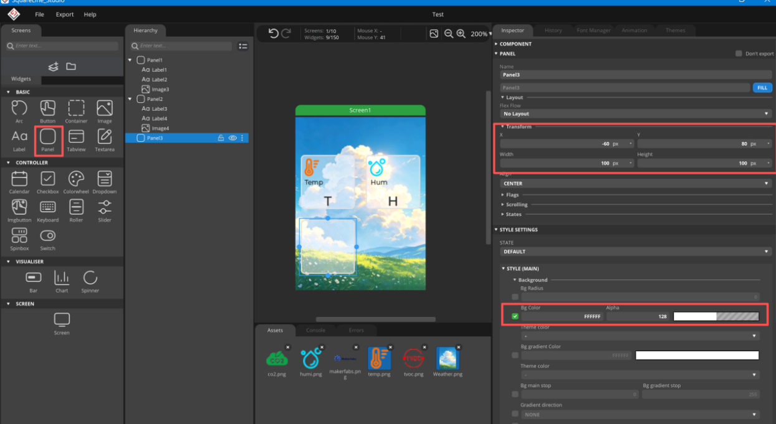This screenshot has height=424, width=776.
Task: Enable the Bg main stop checkbox
Action: click(x=515, y=394)
